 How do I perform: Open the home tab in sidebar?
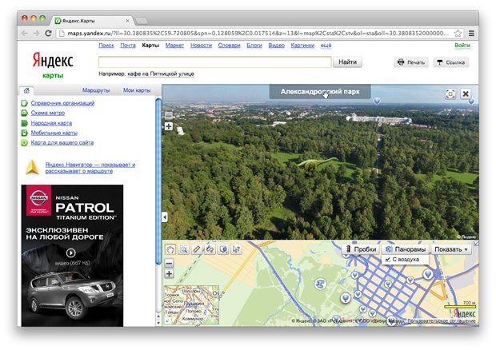(x=26, y=90)
